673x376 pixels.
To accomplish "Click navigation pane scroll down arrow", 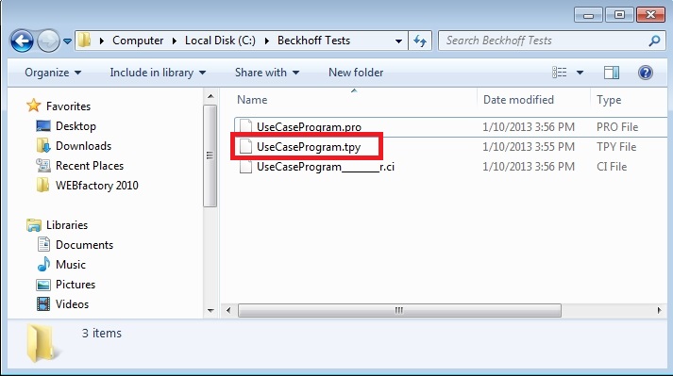I will click(x=210, y=310).
